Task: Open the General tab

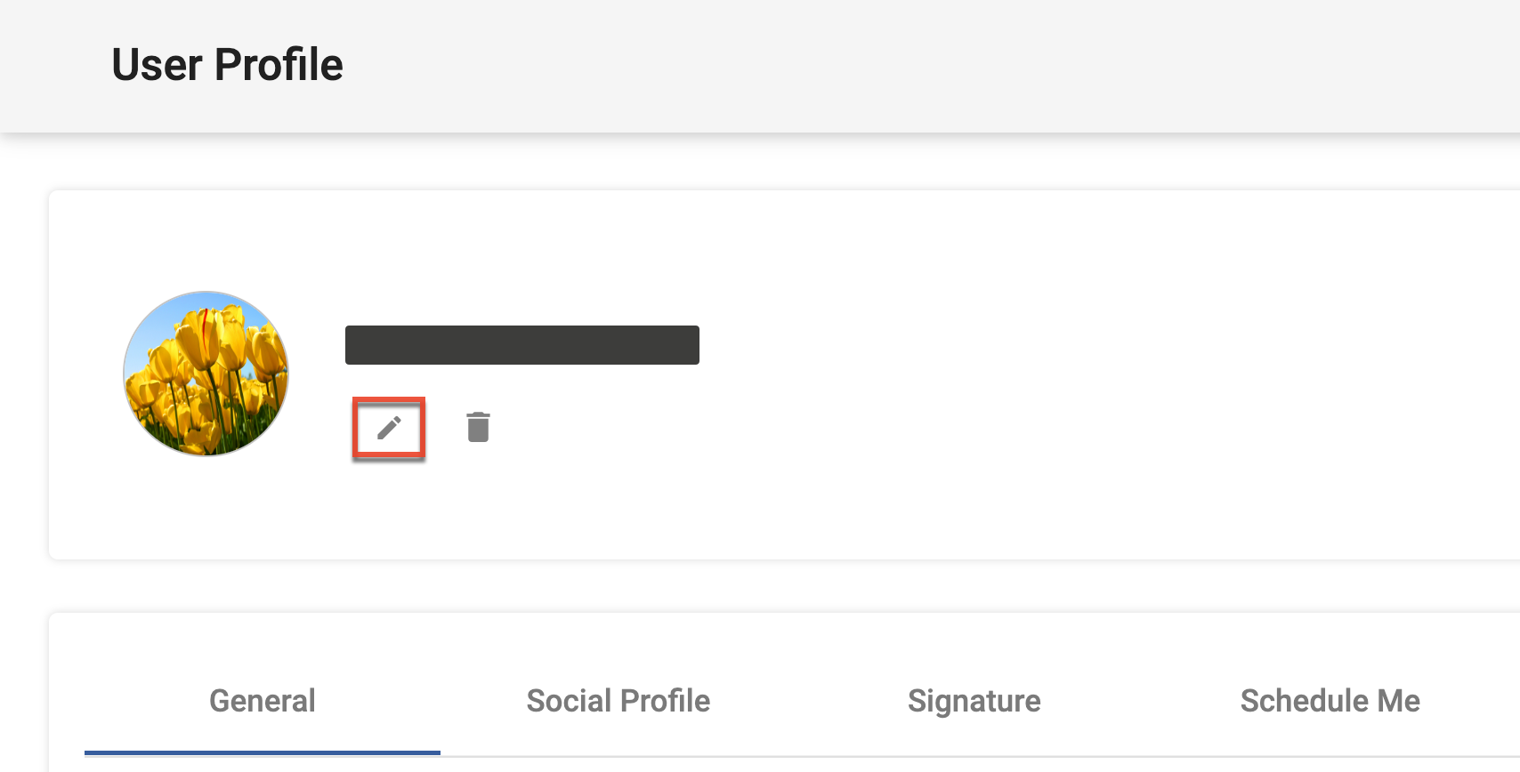Action: (x=263, y=701)
